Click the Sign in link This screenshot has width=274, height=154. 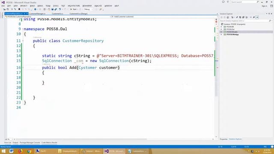click(x=264, y=6)
